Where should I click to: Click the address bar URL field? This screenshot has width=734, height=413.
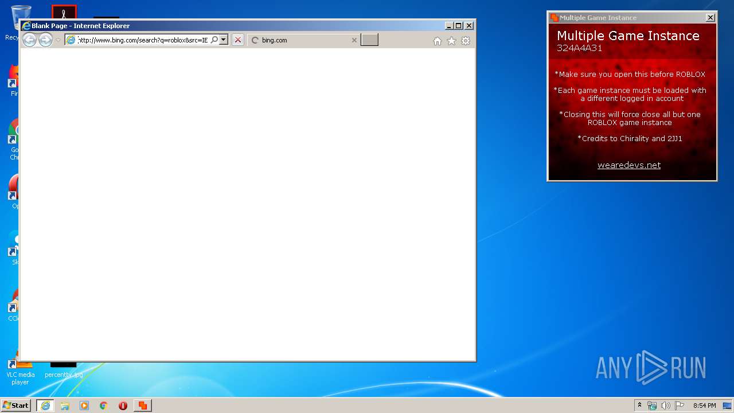click(x=142, y=40)
